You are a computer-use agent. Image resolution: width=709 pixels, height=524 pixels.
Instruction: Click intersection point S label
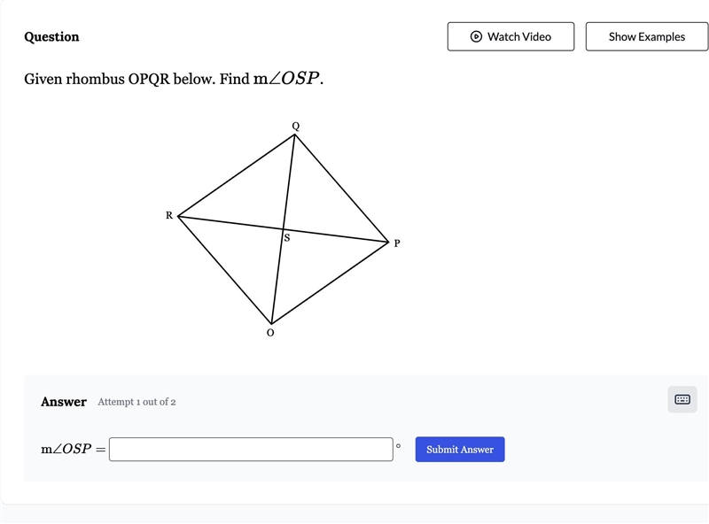click(x=287, y=237)
